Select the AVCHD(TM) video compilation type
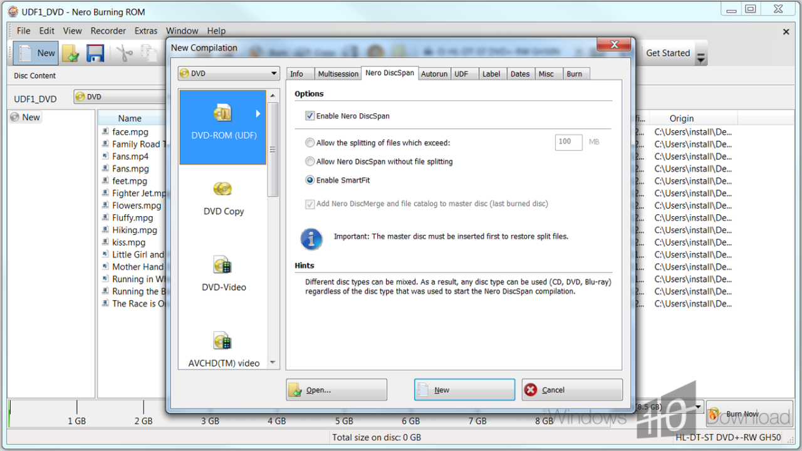This screenshot has width=802, height=451. point(223,350)
